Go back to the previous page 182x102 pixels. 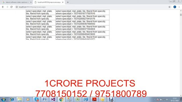3,7
